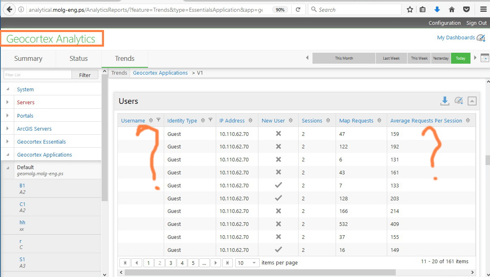The image size is (490, 277).
Task: Select This Week time range
Action: tap(419, 58)
